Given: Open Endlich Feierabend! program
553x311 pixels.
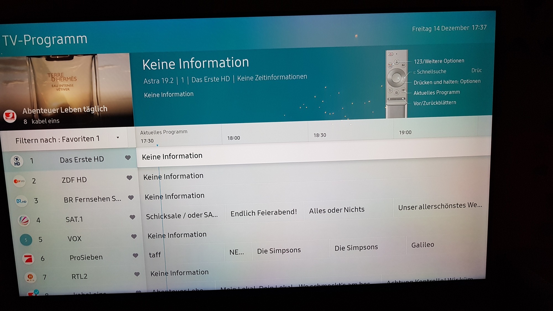Looking at the screenshot, I should pyautogui.click(x=264, y=213).
